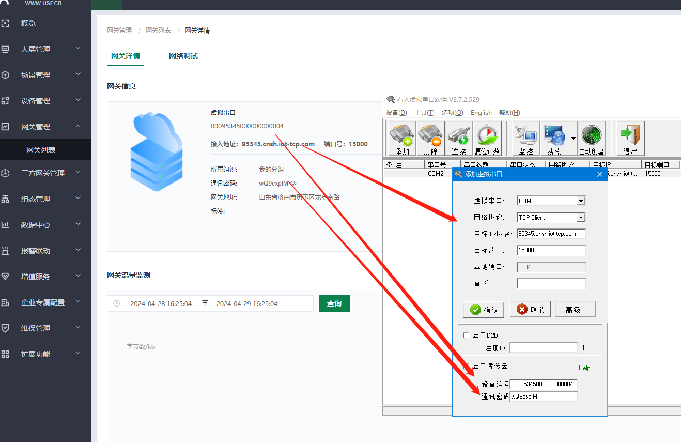This screenshot has height=442, width=681.
Task: Click the 搜索 search toolbar icon
Action: click(x=554, y=138)
